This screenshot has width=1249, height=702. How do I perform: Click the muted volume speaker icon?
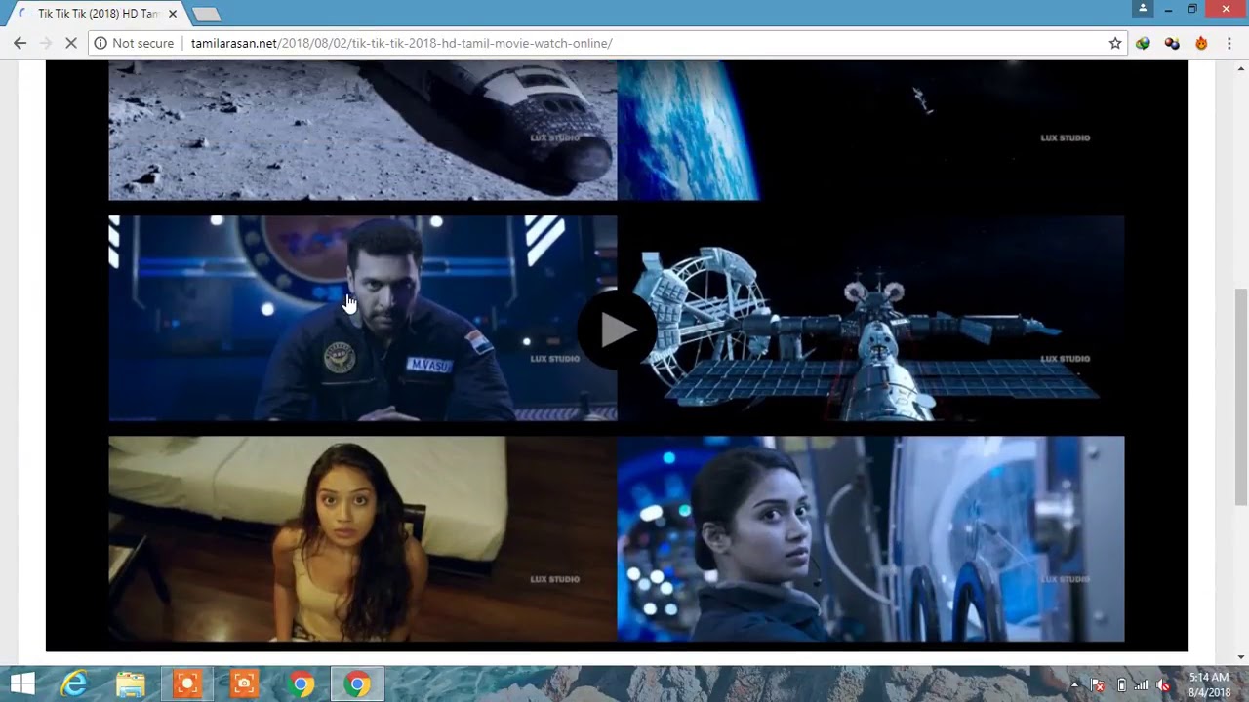click(1162, 684)
